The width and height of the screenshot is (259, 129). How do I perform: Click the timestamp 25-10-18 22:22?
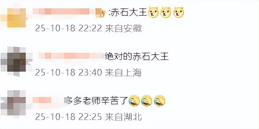pyautogui.click(x=69, y=29)
